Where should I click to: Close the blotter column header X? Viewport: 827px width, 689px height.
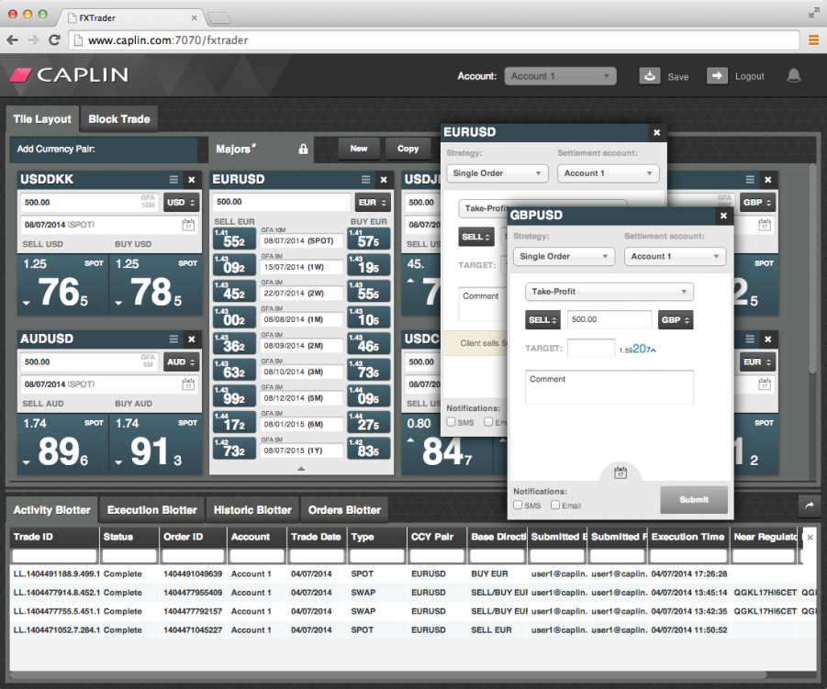coord(810,538)
